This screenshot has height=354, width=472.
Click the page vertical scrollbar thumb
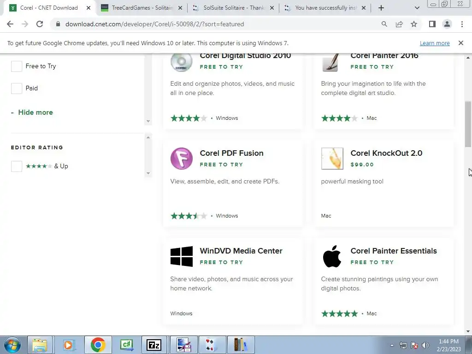pyautogui.click(x=468, y=124)
